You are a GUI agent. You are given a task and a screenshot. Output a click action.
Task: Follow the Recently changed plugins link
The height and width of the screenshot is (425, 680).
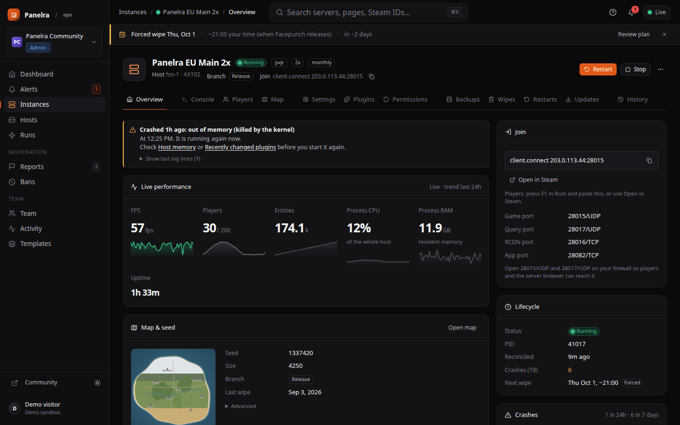coord(240,147)
